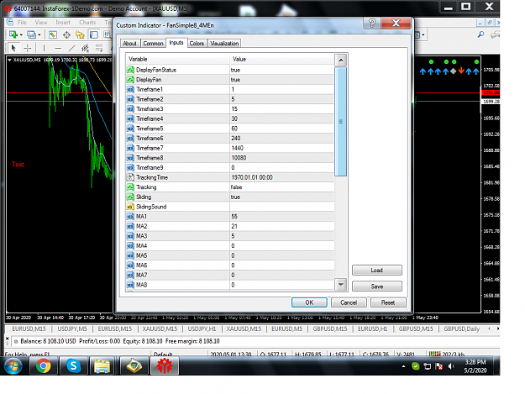Click the Reset button
Viewport: 525px width, 394px height.
click(388, 302)
